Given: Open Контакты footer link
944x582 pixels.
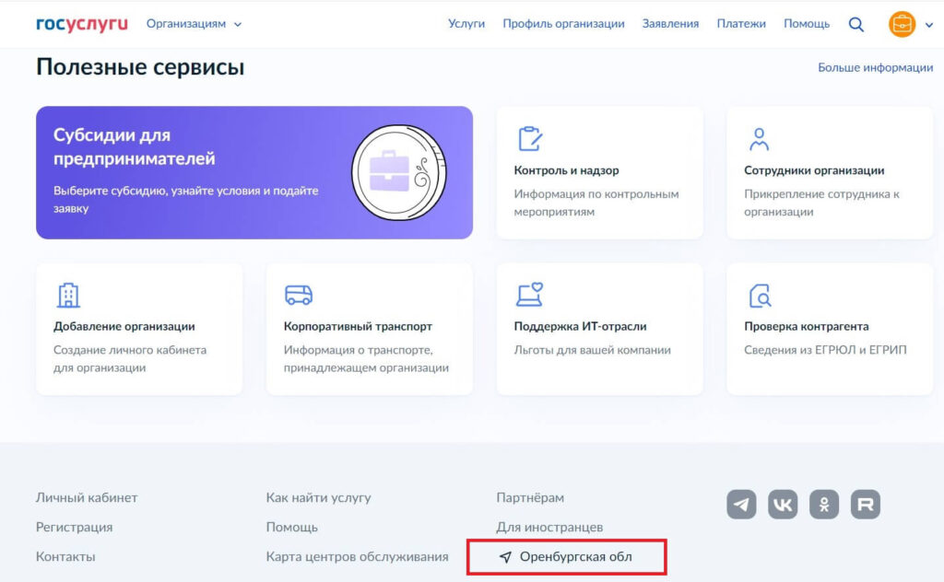Looking at the screenshot, I should tap(65, 557).
